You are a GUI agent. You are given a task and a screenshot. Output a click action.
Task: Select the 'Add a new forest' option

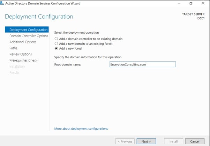tap(56, 49)
